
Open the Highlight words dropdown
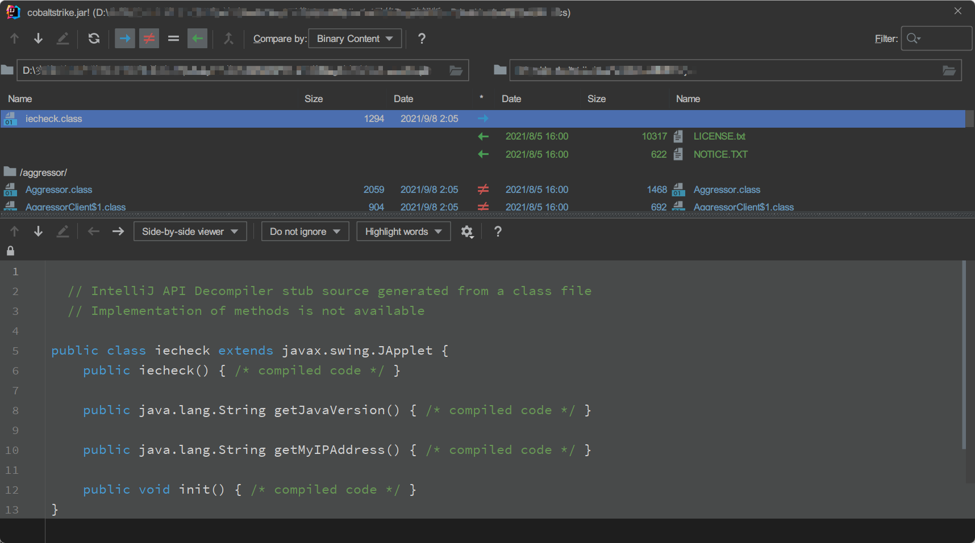[403, 231]
